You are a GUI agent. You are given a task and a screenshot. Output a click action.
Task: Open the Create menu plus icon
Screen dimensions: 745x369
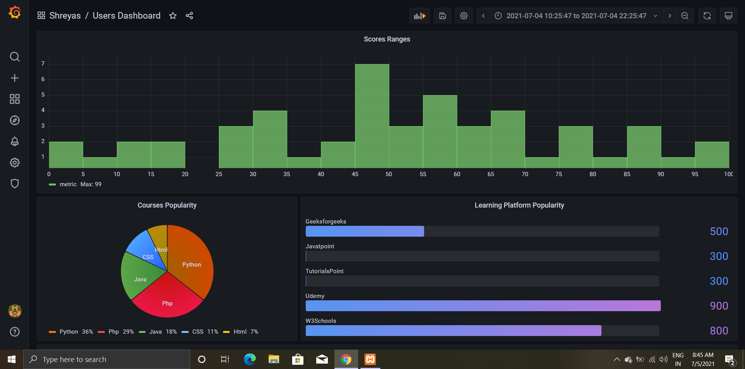[x=14, y=78]
